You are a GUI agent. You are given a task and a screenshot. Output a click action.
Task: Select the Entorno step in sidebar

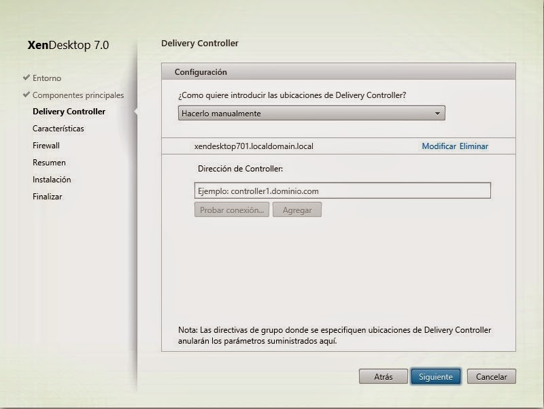[x=47, y=78]
